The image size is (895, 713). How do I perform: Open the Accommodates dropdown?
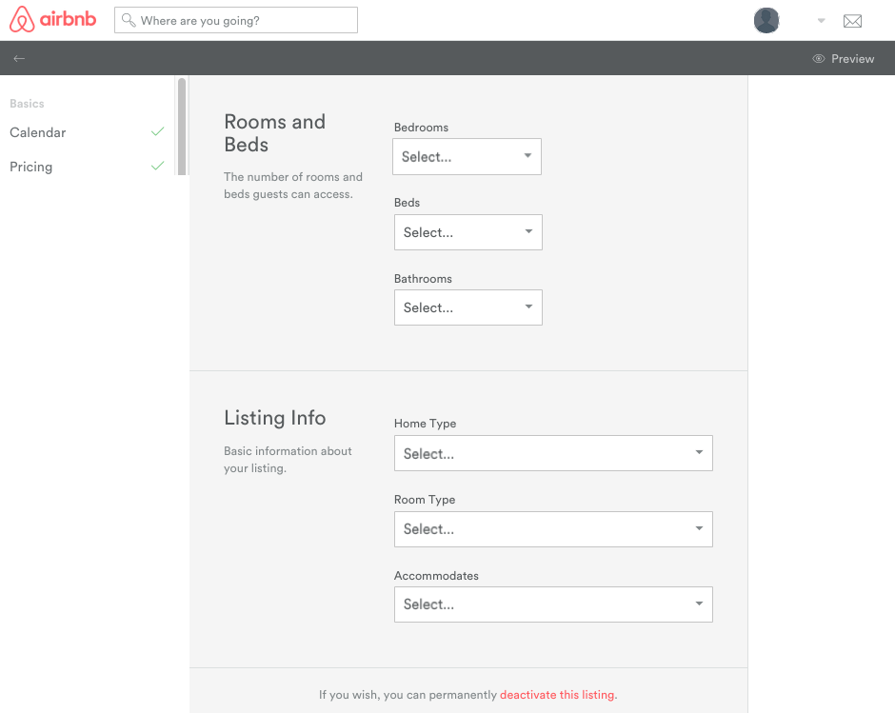pyautogui.click(x=553, y=604)
